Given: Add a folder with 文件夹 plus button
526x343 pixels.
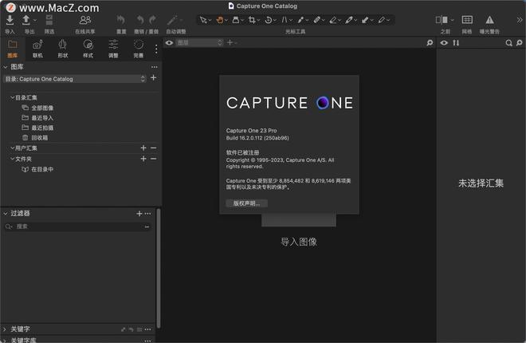Looking at the screenshot, I should (143, 159).
